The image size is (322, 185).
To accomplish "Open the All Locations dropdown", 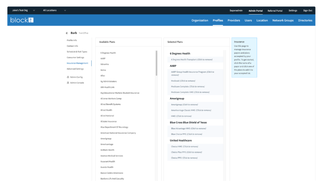I will (54, 10).
